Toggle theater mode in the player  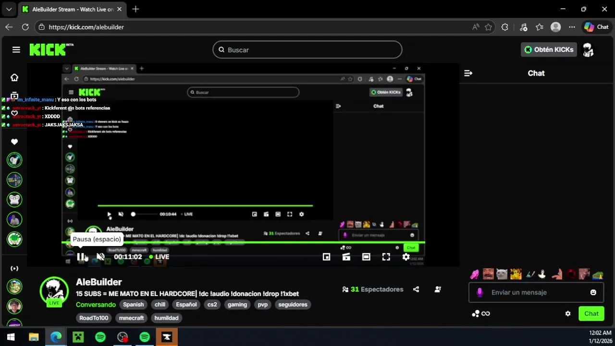point(366,257)
